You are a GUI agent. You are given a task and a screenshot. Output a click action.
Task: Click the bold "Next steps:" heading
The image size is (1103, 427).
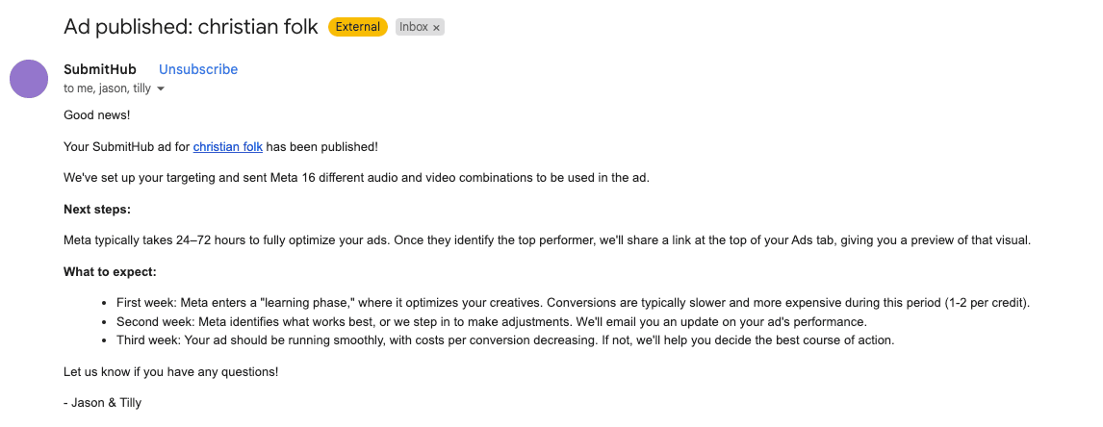point(97,209)
